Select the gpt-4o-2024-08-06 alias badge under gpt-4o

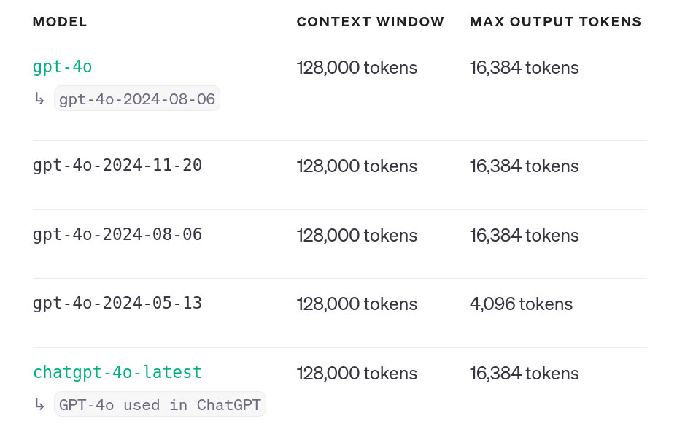137,99
